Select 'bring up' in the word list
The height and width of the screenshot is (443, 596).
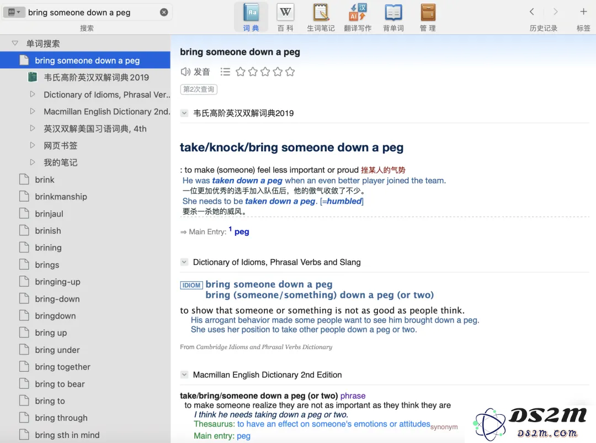coord(85,333)
